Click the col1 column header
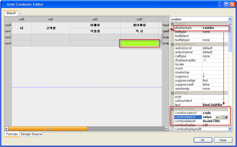The image size is (237, 147). pos(51,19)
